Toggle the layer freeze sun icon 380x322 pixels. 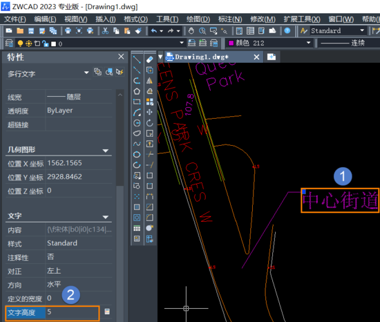29,44
